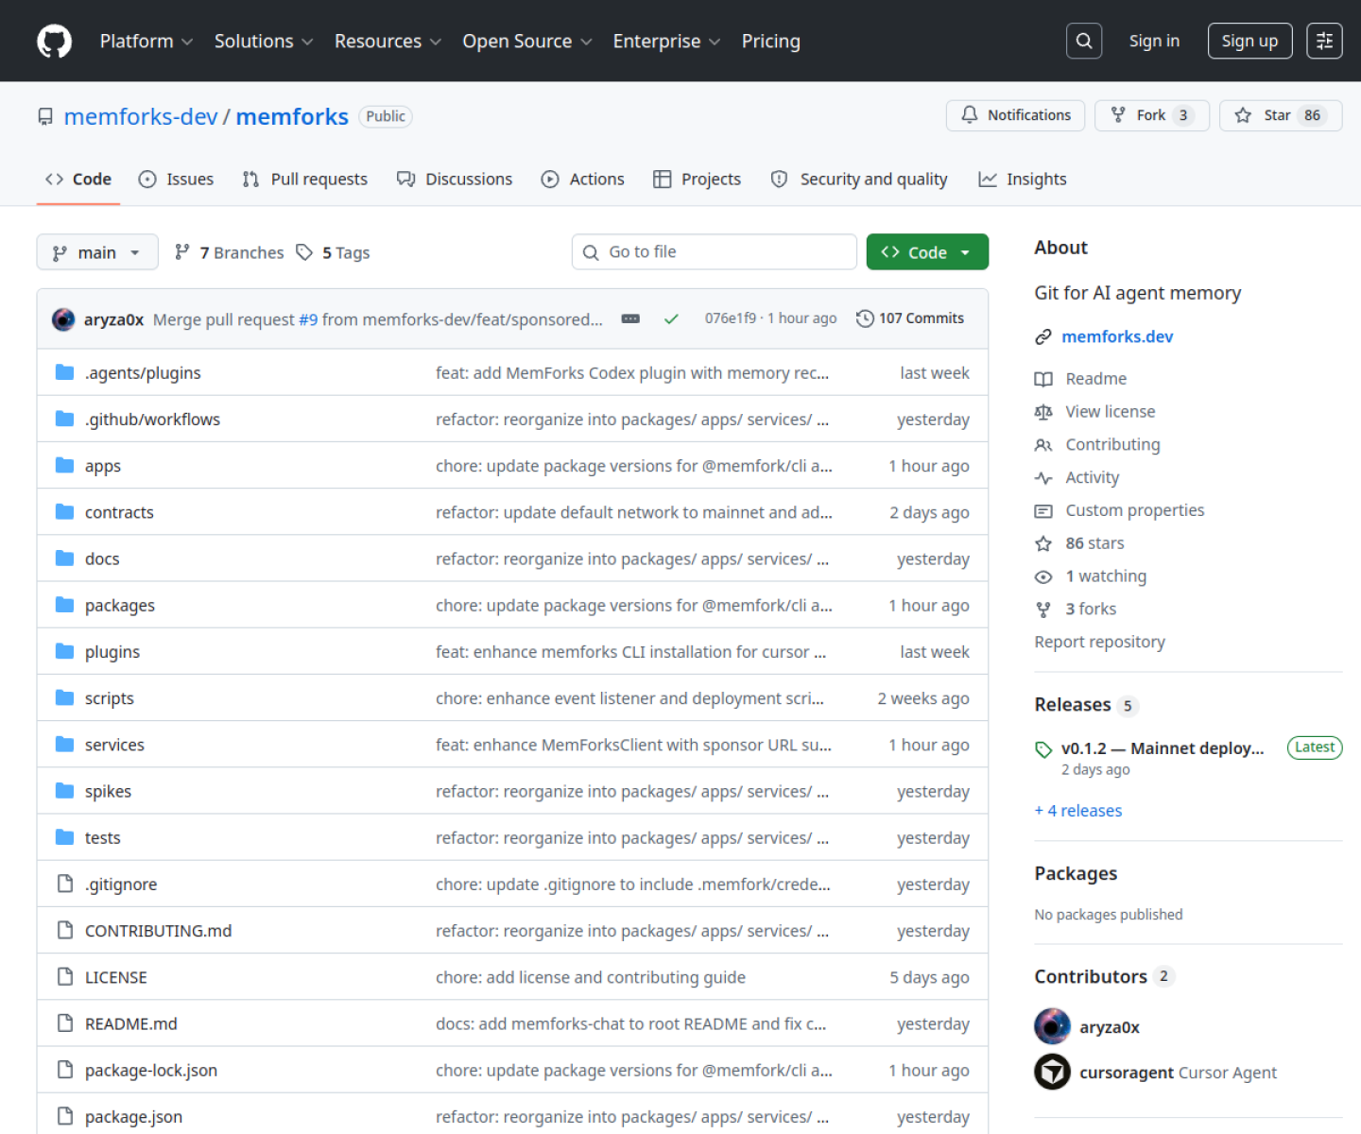
Task: Open the packages folder
Action: [120, 606]
